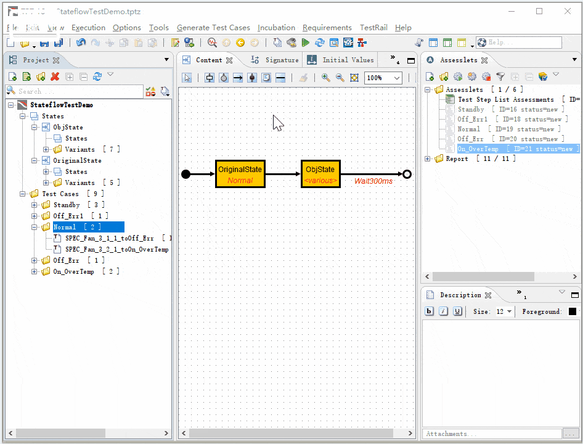Open the Requirements menu

327,28
